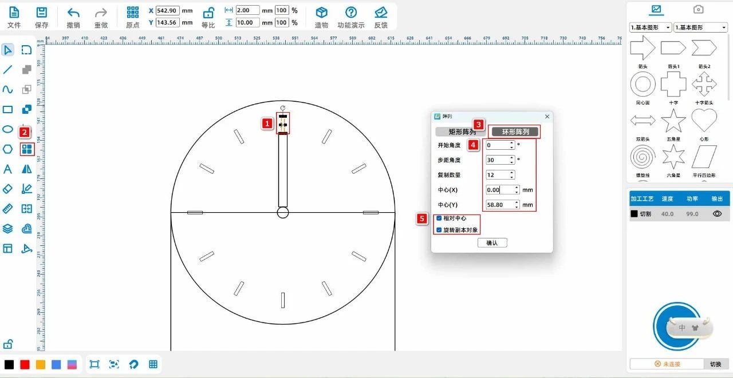Image resolution: width=733 pixels, height=378 pixels.
Task: Click the 切换 button
Action: click(716, 364)
